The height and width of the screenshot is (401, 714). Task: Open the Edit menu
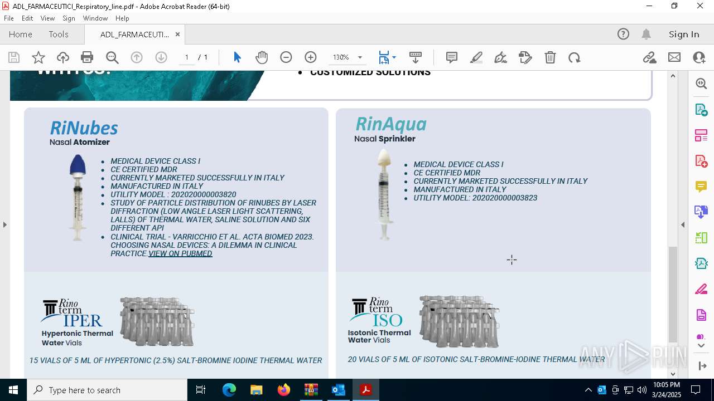click(x=27, y=18)
